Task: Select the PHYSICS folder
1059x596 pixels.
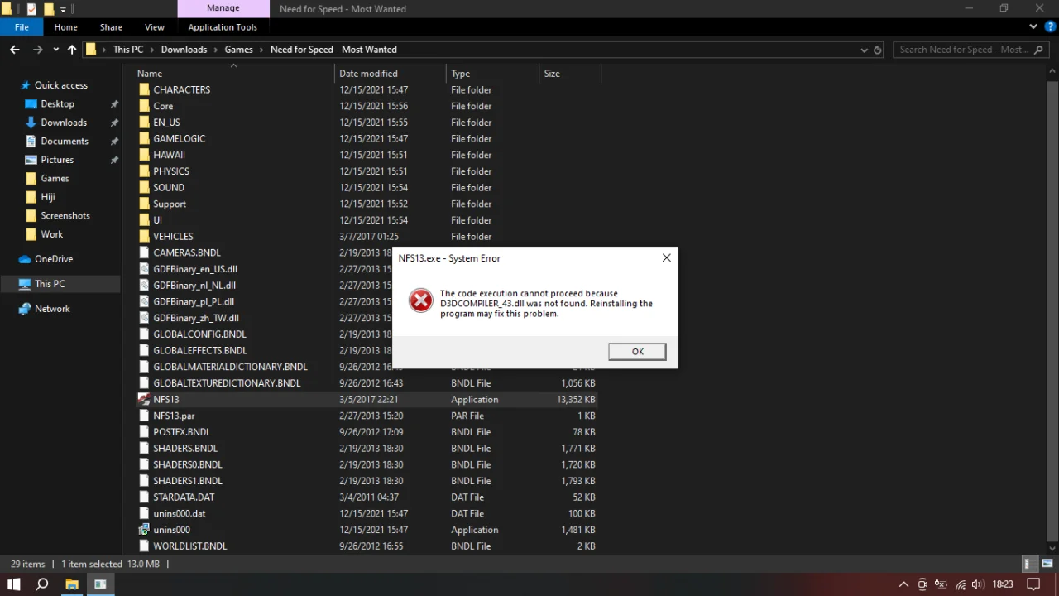Action: (x=171, y=171)
